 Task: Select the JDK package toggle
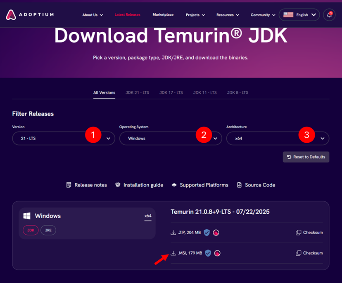(31, 230)
